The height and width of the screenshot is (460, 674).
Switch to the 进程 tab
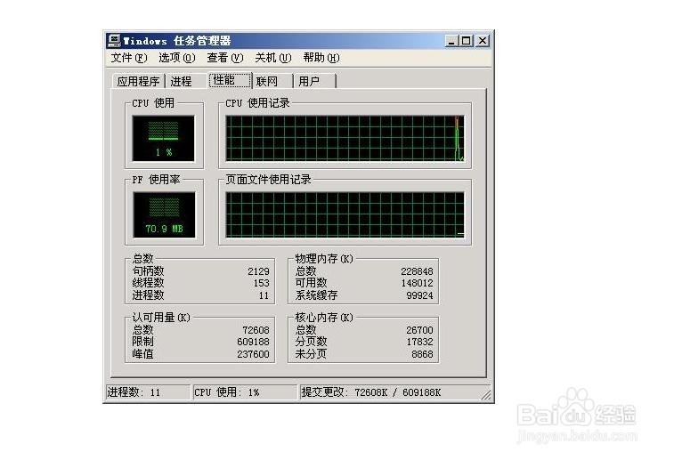[187, 81]
